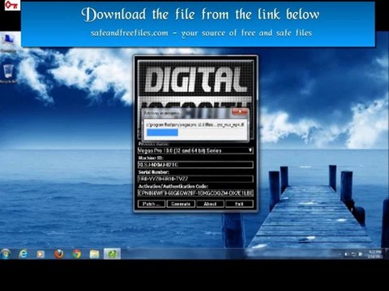Click the volume icon in system tray

(347, 254)
